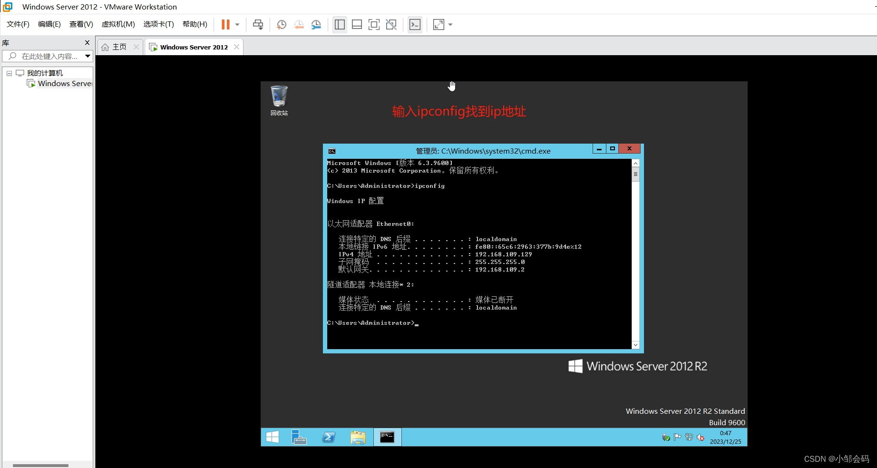Select 我的计算机 in the library tree

(45, 73)
